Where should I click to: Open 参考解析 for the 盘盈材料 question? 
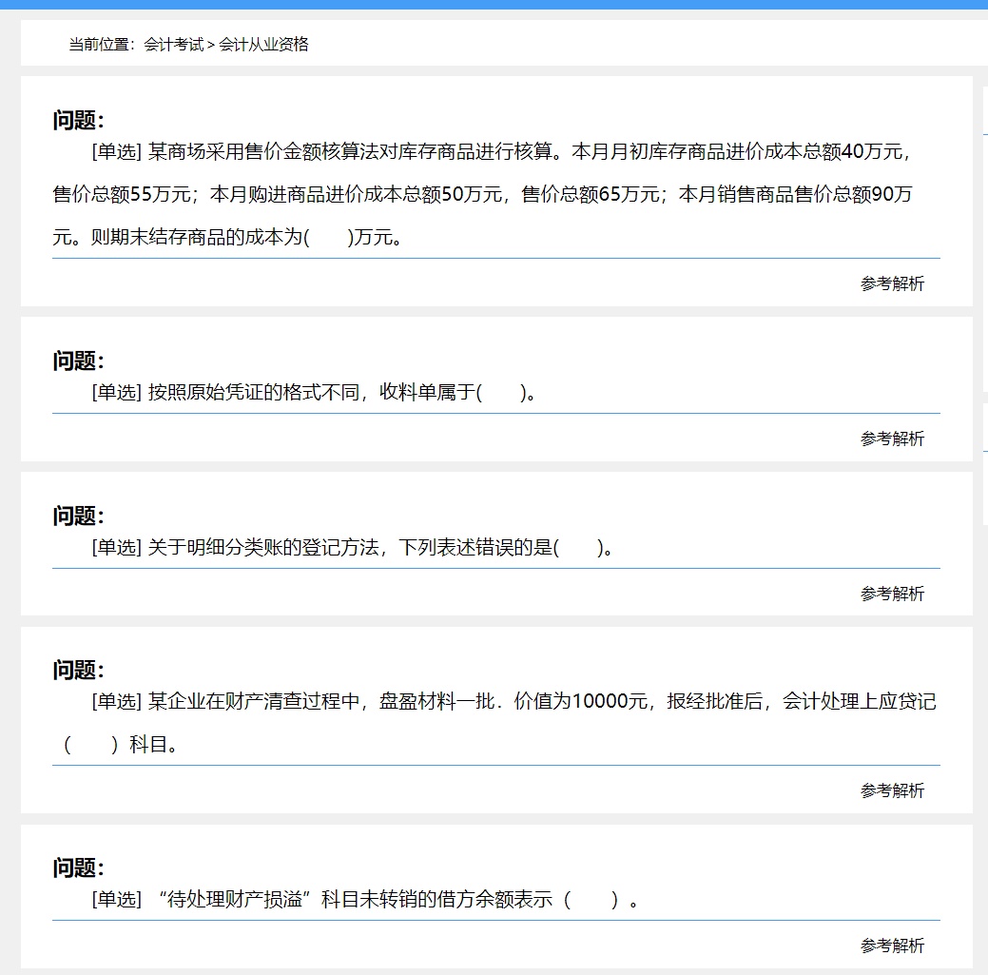tap(891, 790)
